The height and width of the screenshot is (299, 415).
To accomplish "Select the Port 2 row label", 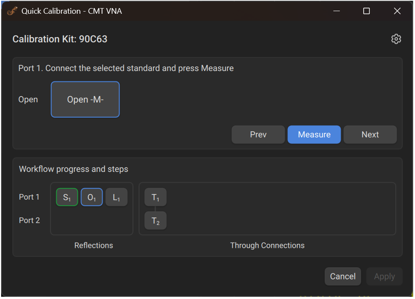I will [x=29, y=220].
